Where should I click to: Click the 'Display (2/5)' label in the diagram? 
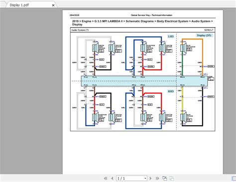(204, 35)
